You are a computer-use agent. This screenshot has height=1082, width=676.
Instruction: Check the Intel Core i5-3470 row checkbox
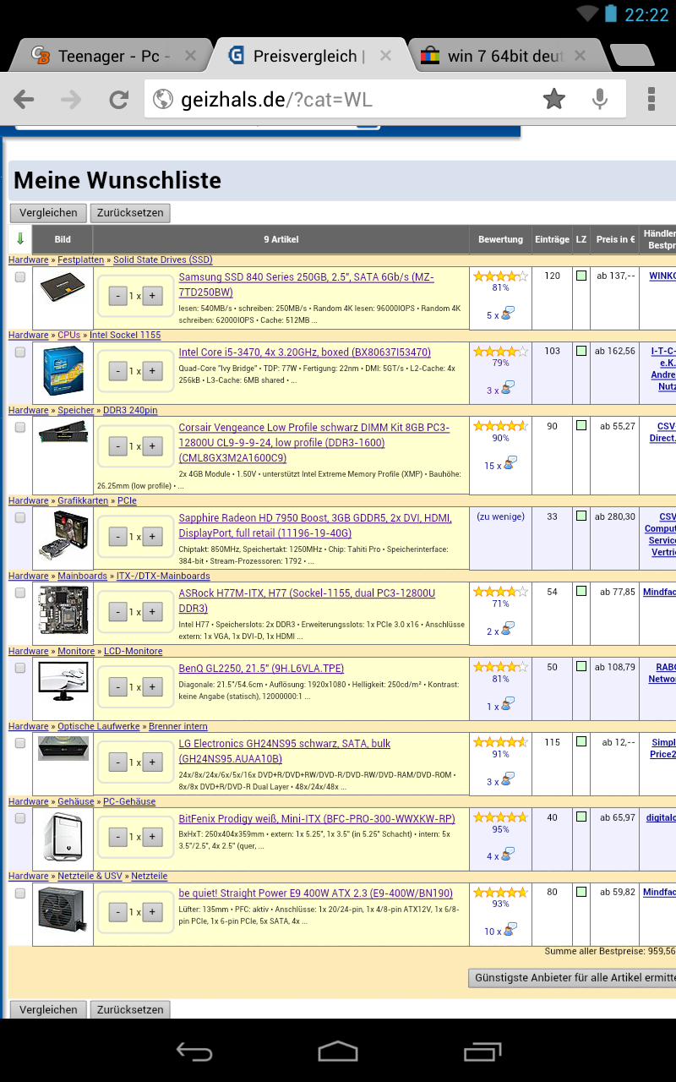[x=20, y=352]
